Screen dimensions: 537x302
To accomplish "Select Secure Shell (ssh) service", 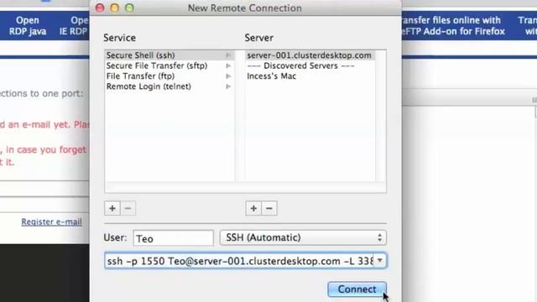I will (169, 55).
